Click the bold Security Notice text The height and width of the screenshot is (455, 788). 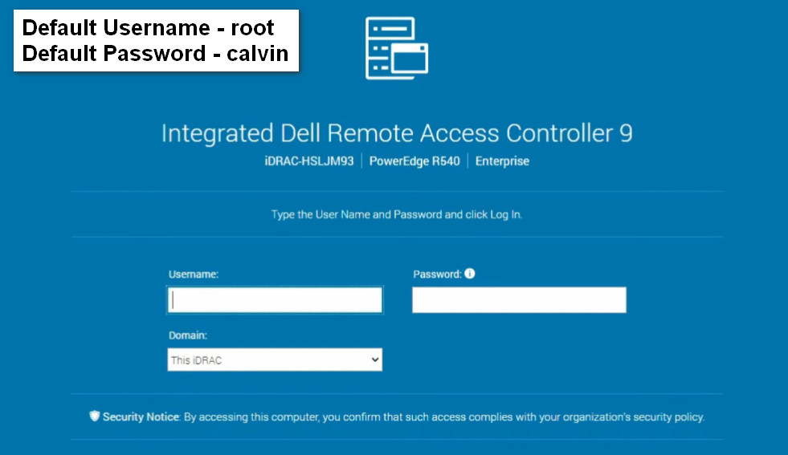pos(141,417)
